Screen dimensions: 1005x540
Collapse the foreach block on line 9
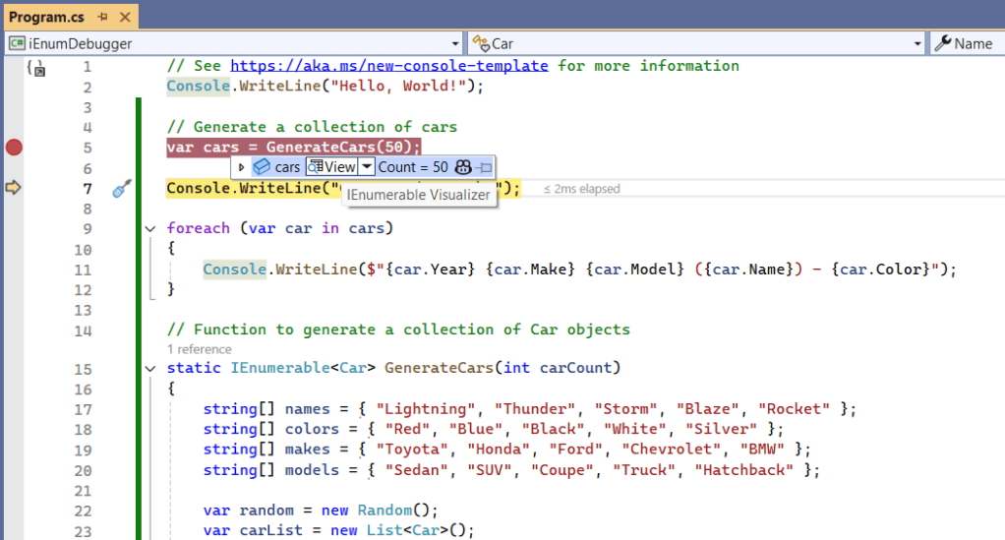click(x=149, y=229)
